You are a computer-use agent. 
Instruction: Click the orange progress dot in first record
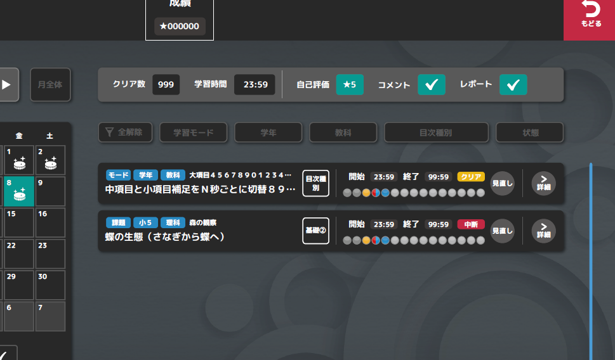pyautogui.click(x=366, y=193)
